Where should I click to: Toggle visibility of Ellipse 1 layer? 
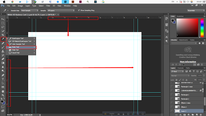point(172,107)
